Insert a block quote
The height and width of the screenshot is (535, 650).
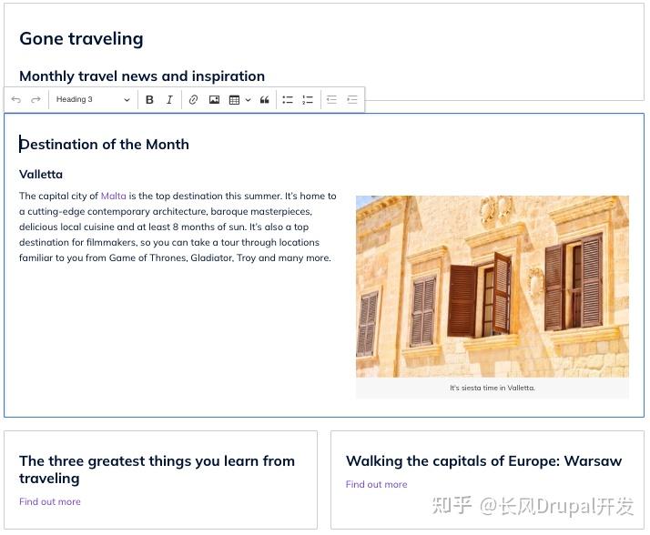(265, 99)
